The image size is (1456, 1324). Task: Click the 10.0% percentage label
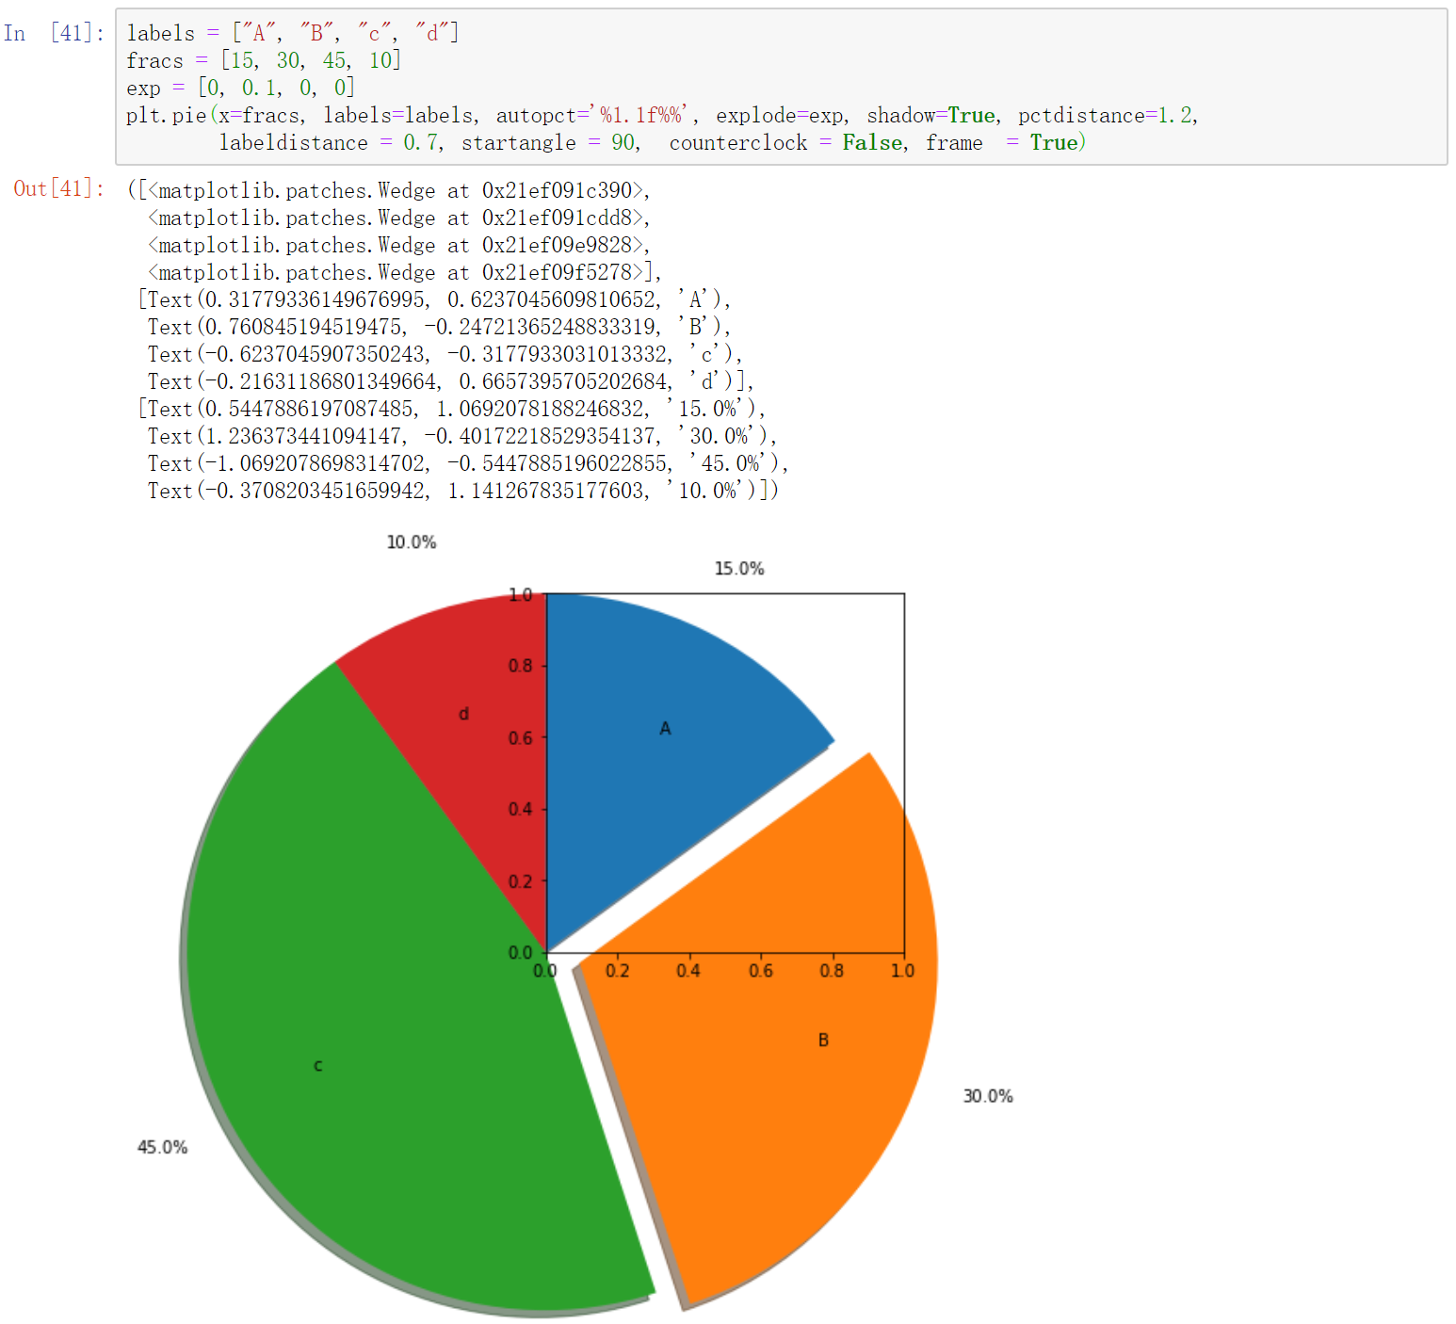click(x=411, y=542)
